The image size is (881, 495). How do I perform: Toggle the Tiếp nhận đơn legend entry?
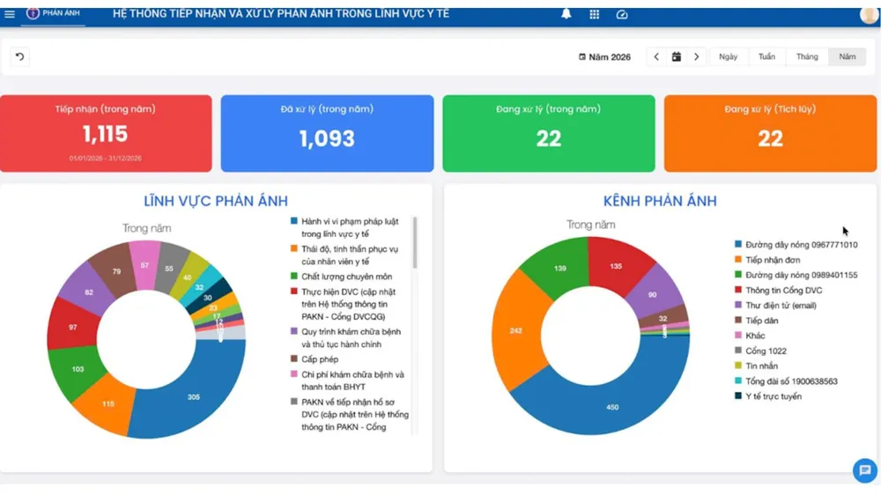click(x=767, y=260)
